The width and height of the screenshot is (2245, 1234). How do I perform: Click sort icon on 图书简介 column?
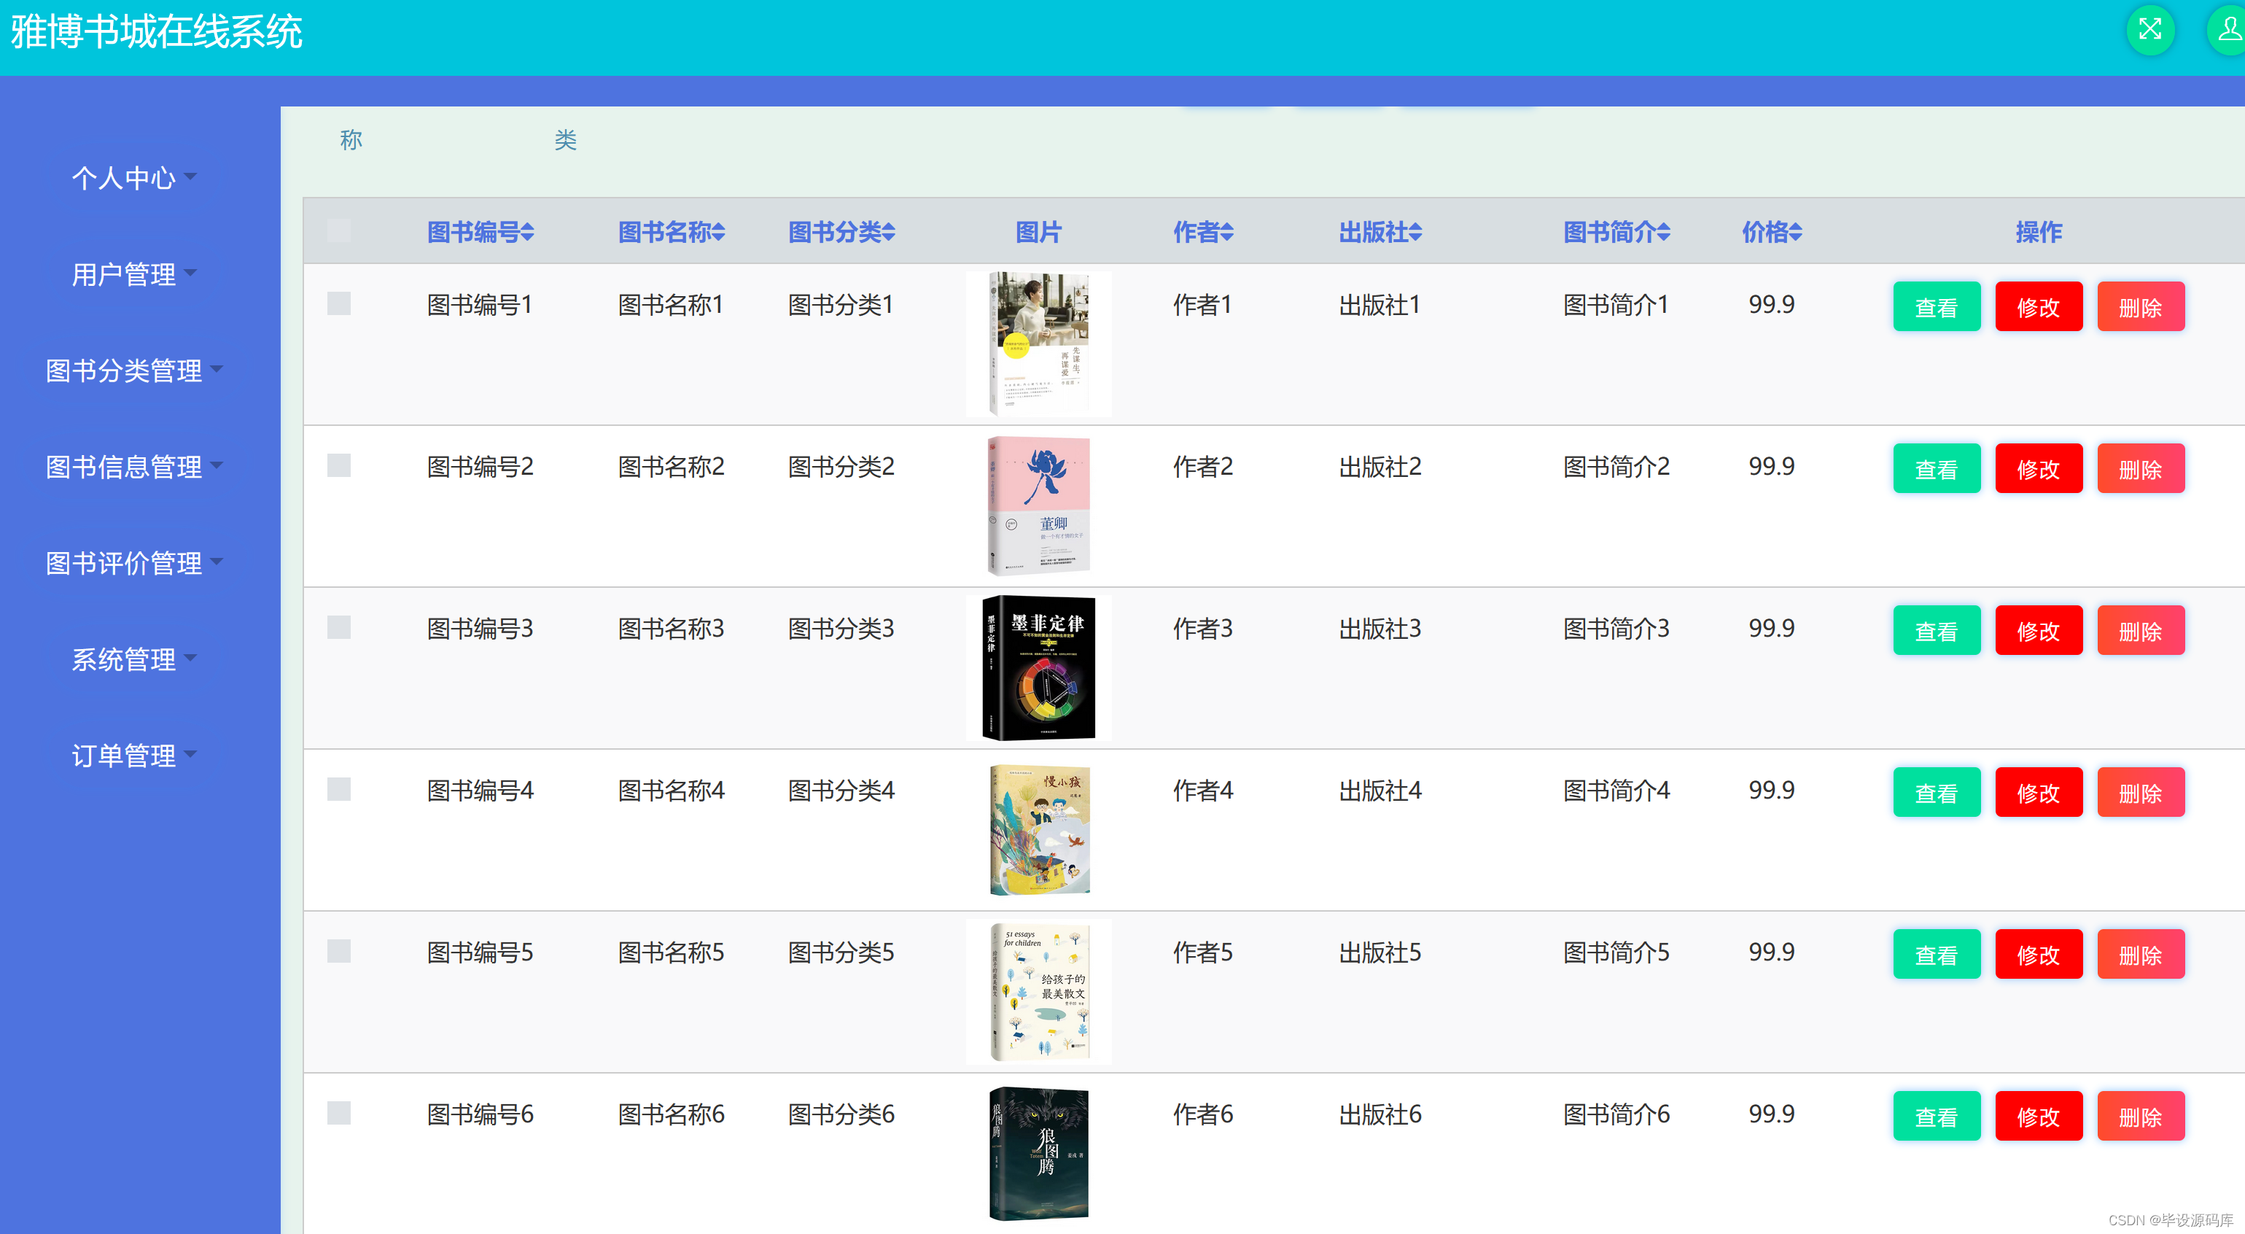pyautogui.click(x=1665, y=233)
